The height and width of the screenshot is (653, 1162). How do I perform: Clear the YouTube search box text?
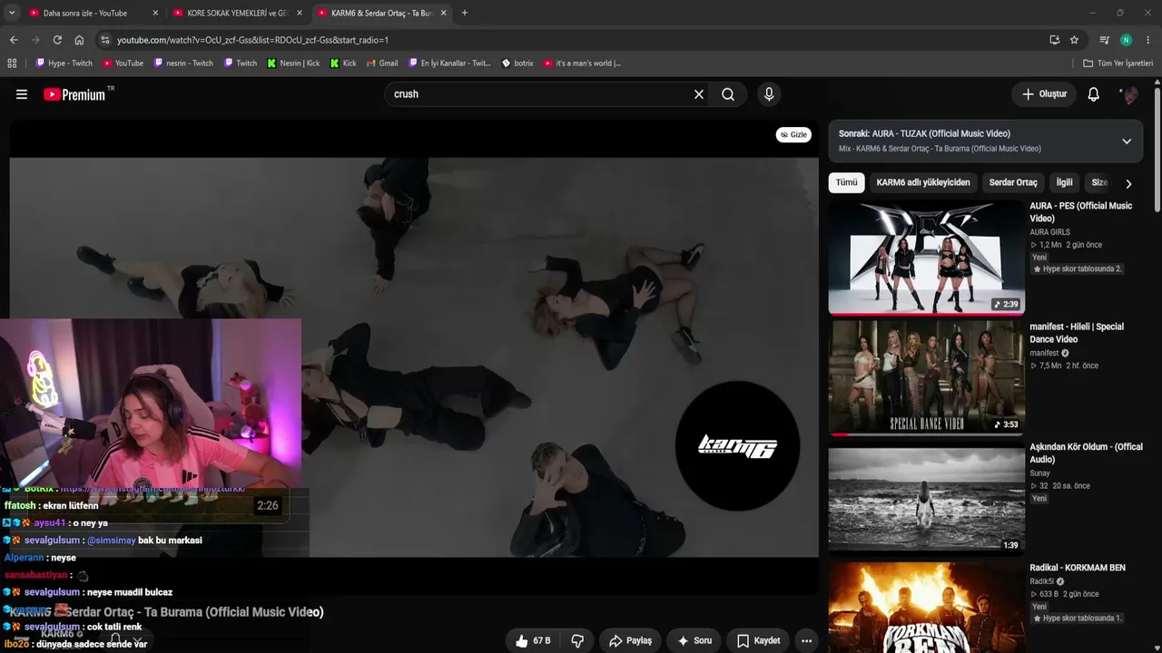(x=699, y=94)
